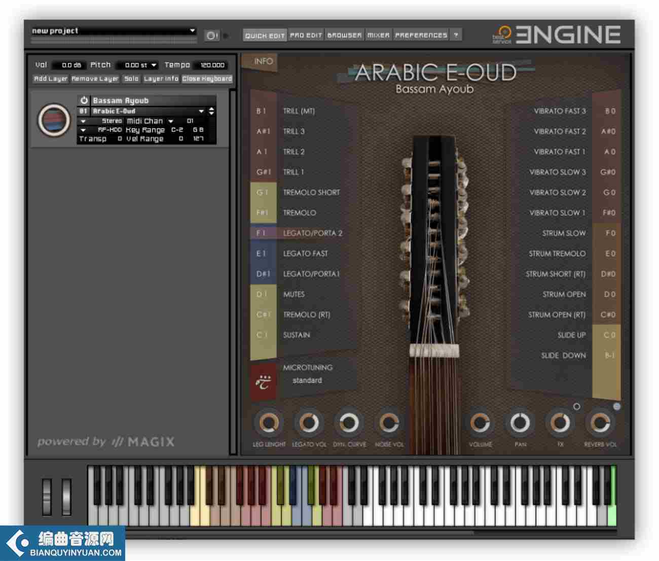Viewport: 659px width, 561px height.
Task: Click the microtuning Arabic symbol icon
Action: pyautogui.click(x=263, y=381)
